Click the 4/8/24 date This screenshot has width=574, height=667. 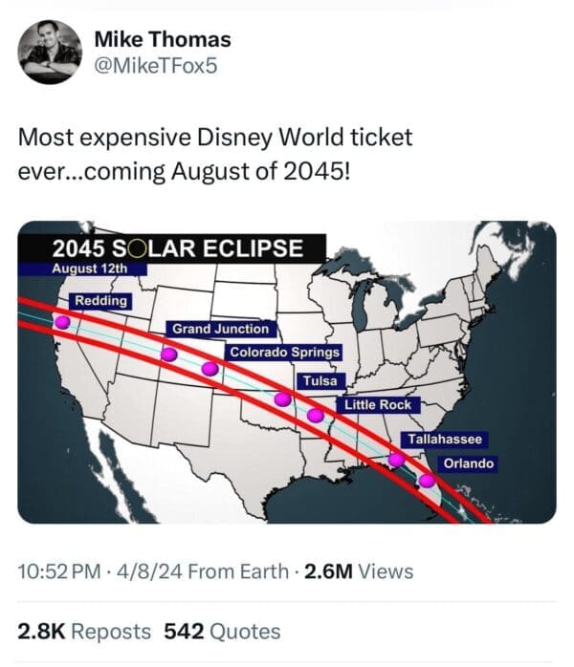[x=148, y=571]
